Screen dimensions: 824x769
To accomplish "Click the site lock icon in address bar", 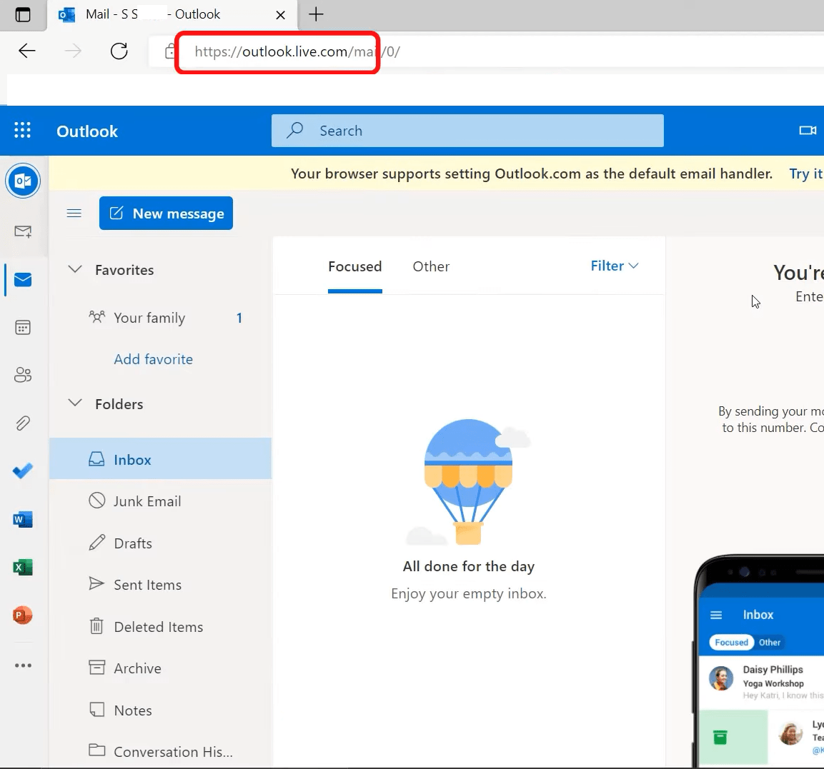I will click(170, 51).
